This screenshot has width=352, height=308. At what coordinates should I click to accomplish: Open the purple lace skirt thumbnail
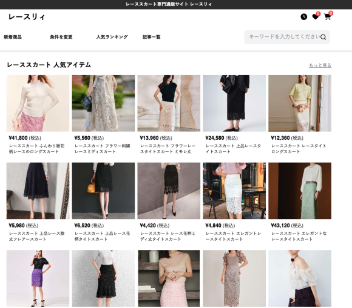[38, 278]
